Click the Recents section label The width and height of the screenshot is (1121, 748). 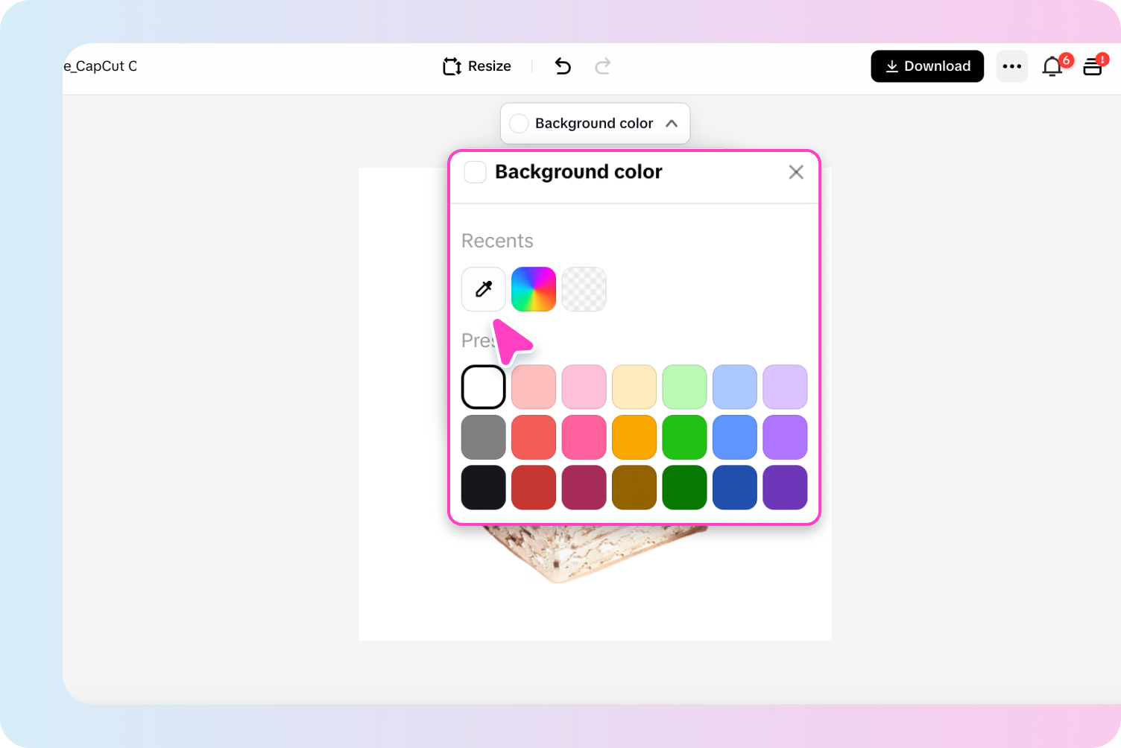tap(497, 240)
